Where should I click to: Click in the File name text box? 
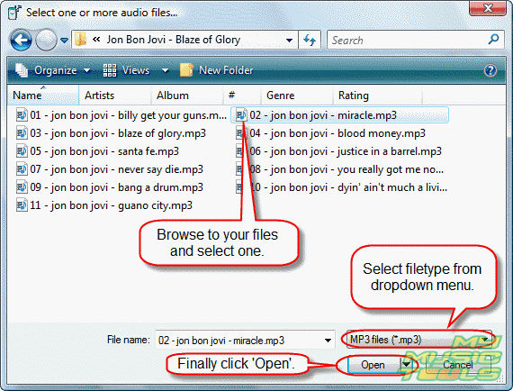pos(238,341)
